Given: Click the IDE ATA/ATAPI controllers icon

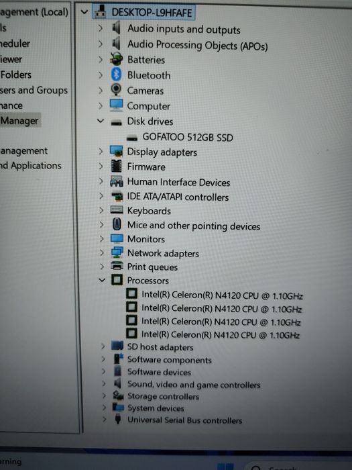Looking at the screenshot, I should (117, 196).
